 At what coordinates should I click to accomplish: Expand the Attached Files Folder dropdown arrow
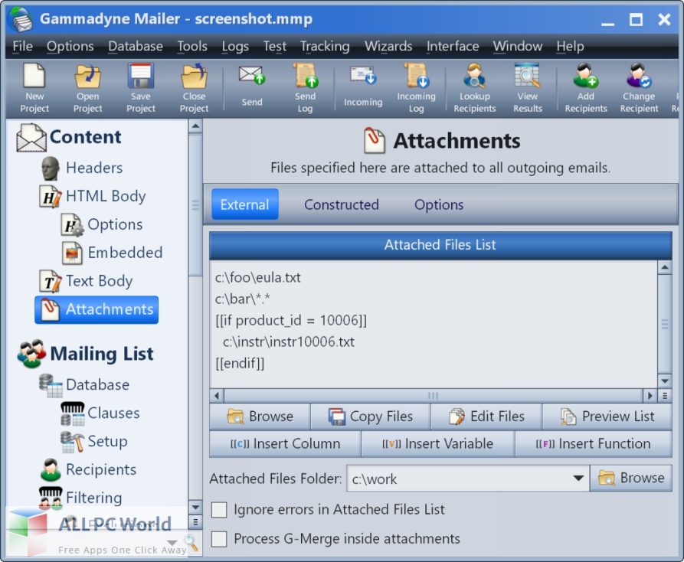click(578, 479)
